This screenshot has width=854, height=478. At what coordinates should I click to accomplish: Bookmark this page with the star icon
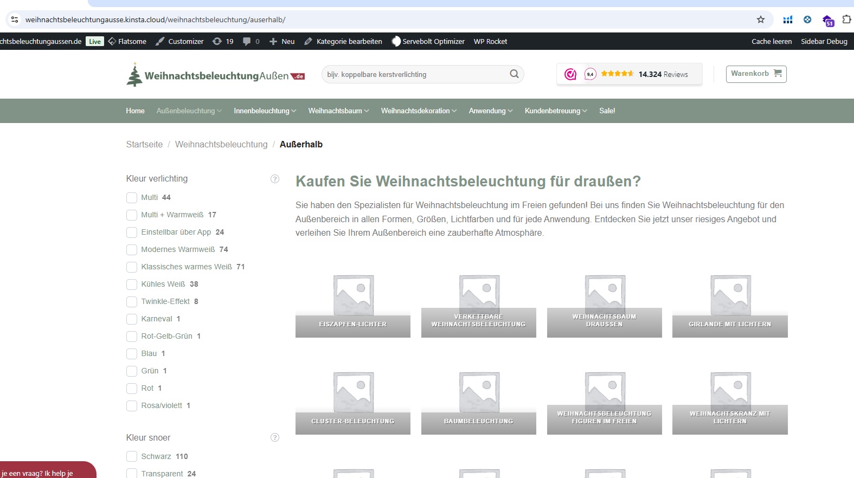pyautogui.click(x=761, y=20)
